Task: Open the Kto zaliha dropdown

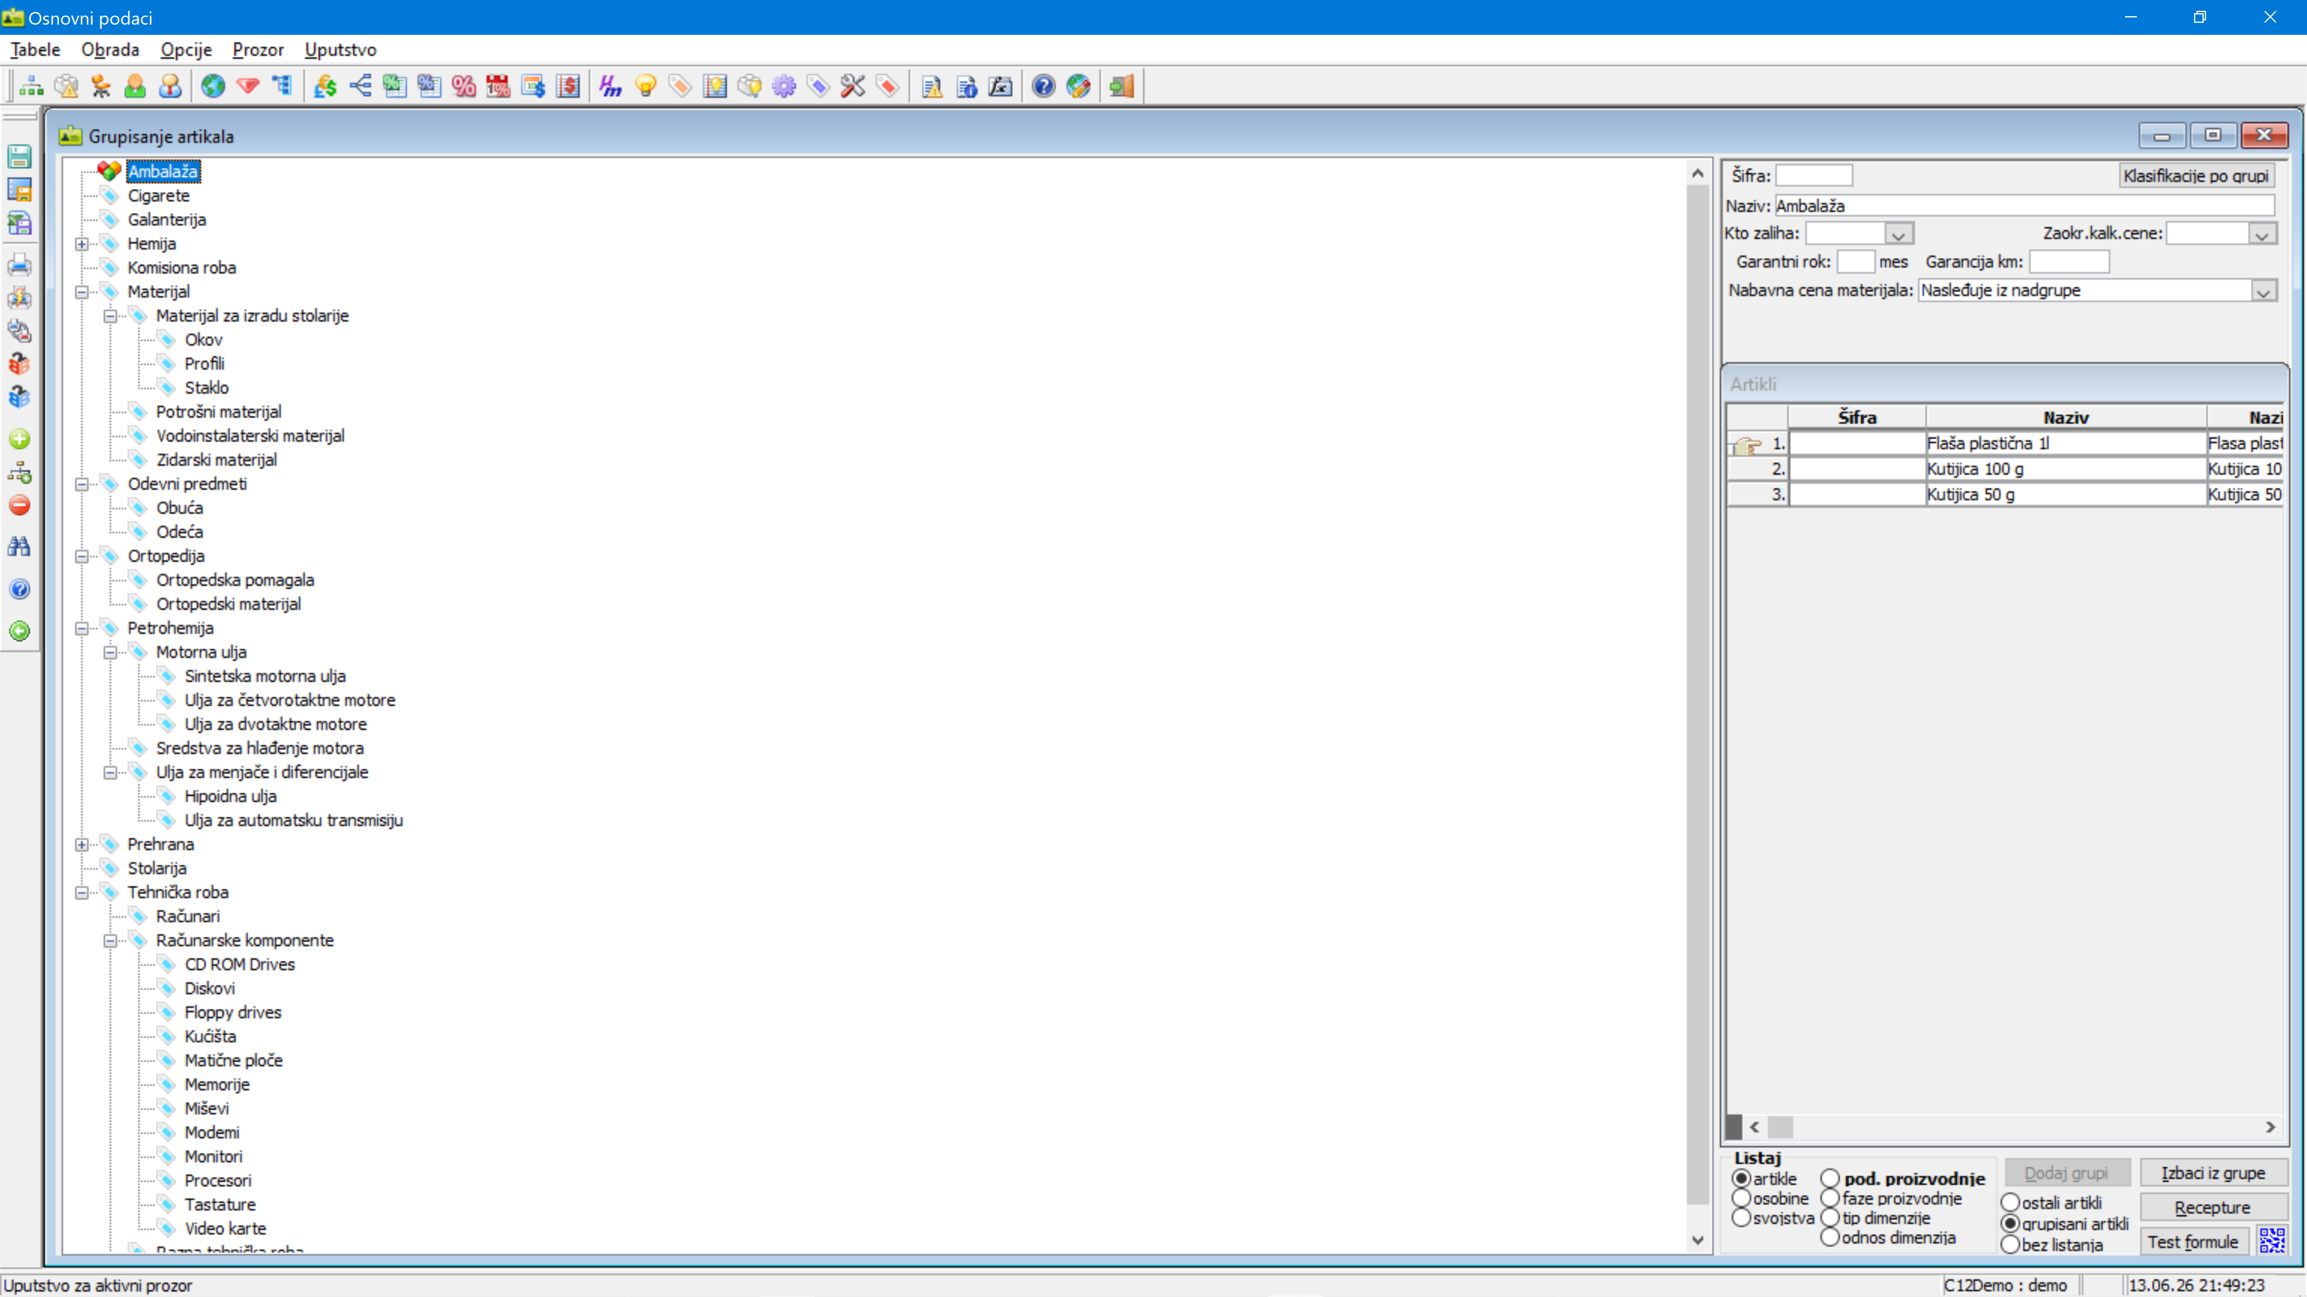Action: [x=1898, y=234]
